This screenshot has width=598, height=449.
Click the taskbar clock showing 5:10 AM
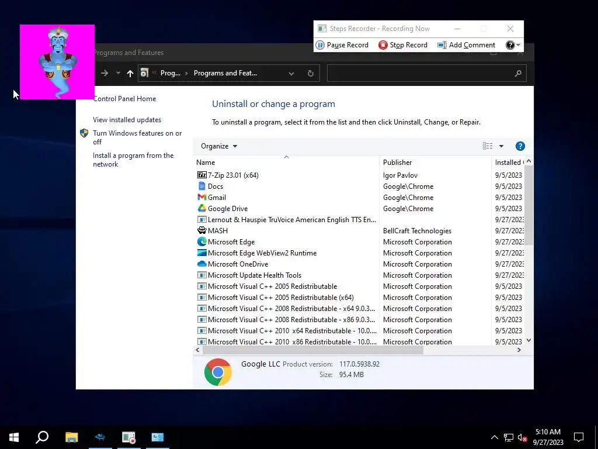tap(548, 437)
